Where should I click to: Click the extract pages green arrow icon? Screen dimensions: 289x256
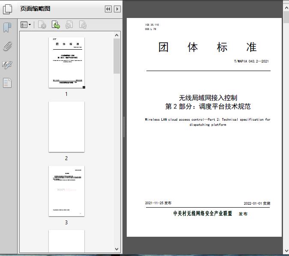[x=56, y=25]
